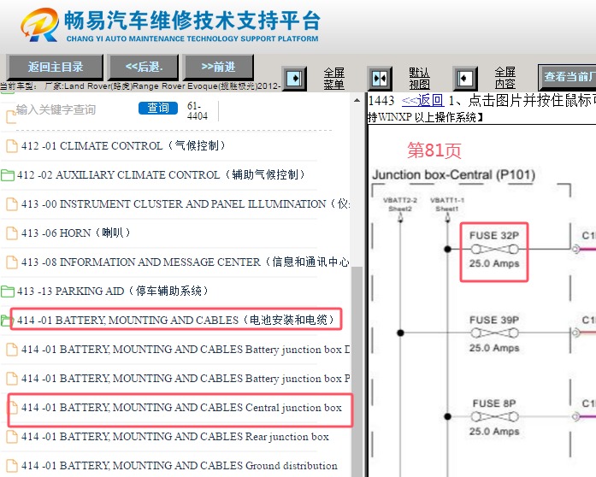Open the second truncated Battery junction box entry
596x477 pixels.
[x=186, y=379]
